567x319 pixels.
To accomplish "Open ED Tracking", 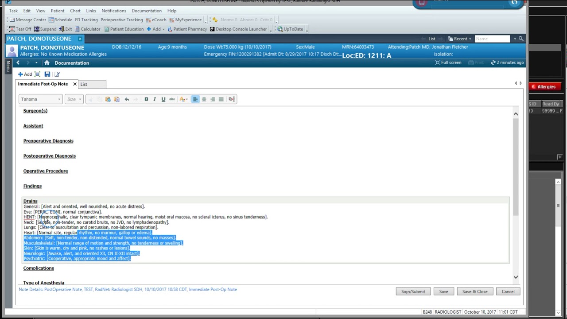I will click(x=86, y=20).
